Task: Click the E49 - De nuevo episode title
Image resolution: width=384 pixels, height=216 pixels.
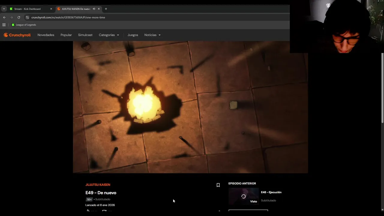Action: click(101, 193)
